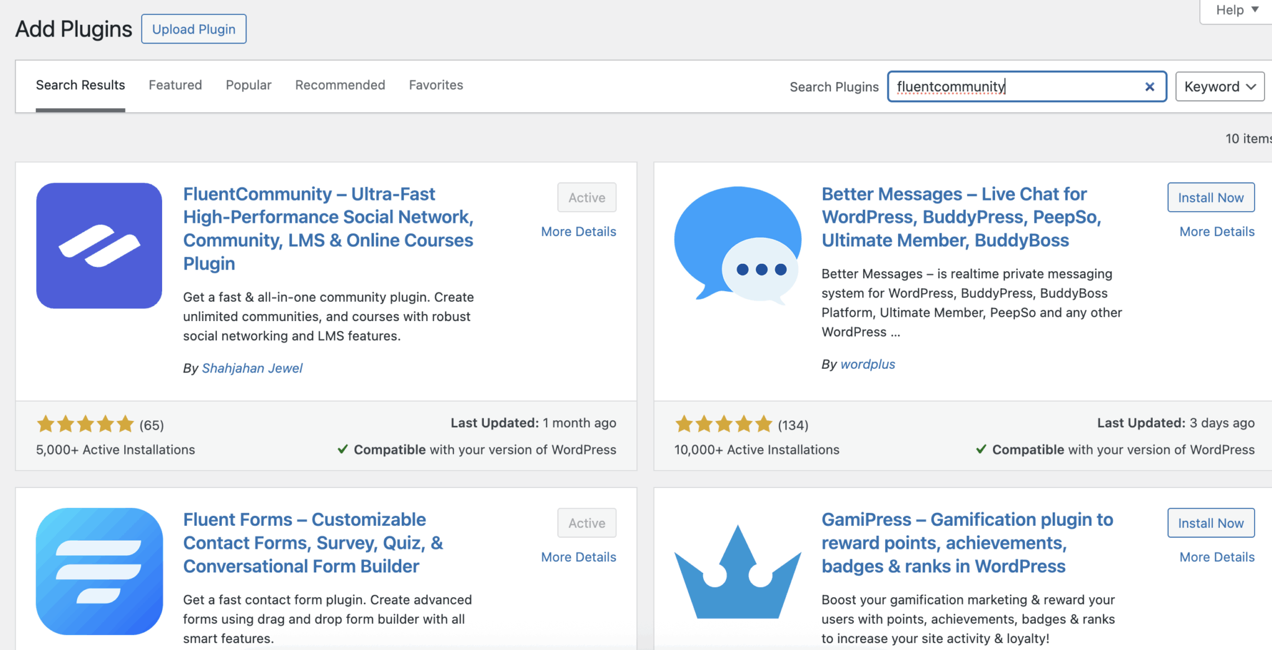Clear the search field using the X icon
Viewport: 1272px width, 650px height.
point(1150,86)
